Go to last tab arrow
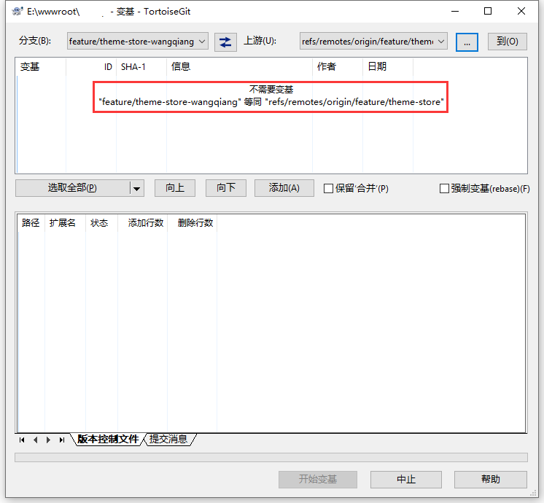 coord(62,440)
